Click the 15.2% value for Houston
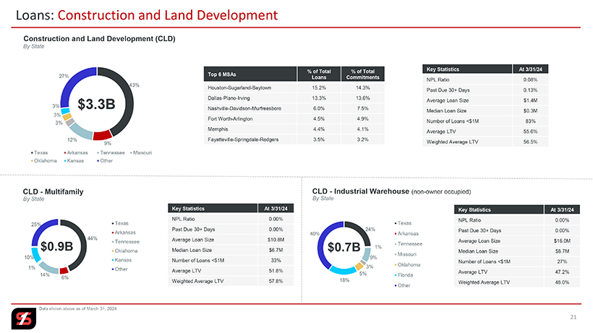This screenshot has height=333, width=593. [x=319, y=87]
